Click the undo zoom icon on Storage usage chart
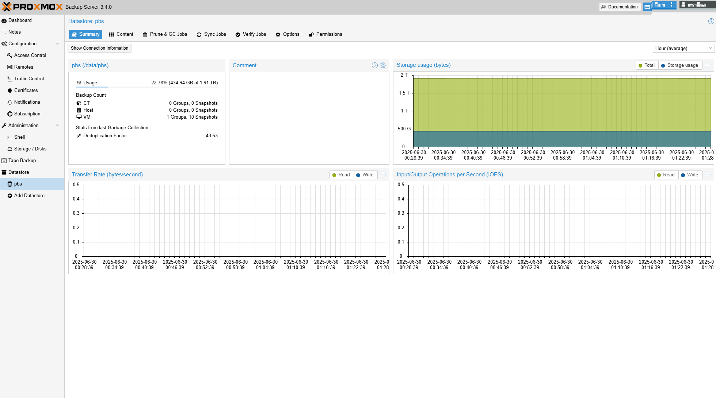 (708, 65)
